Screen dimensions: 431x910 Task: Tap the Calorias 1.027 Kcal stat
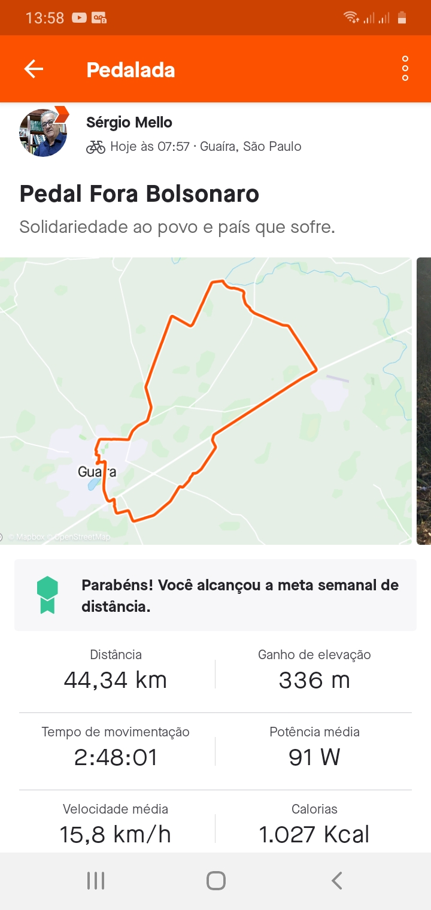pos(314,824)
